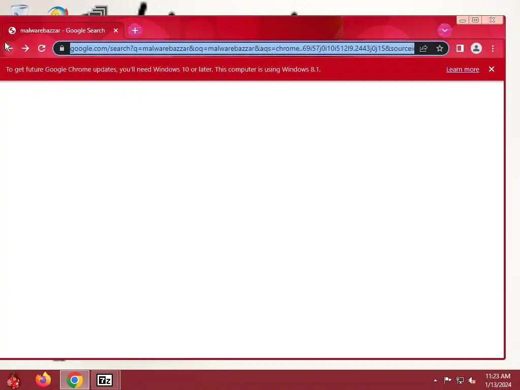The image size is (520, 390).
Task: Open Action Center flag icon
Action: (x=447, y=380)
